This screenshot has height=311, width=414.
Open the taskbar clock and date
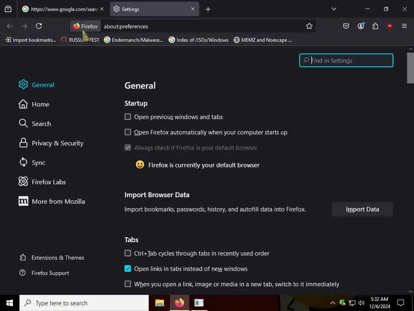380,303
